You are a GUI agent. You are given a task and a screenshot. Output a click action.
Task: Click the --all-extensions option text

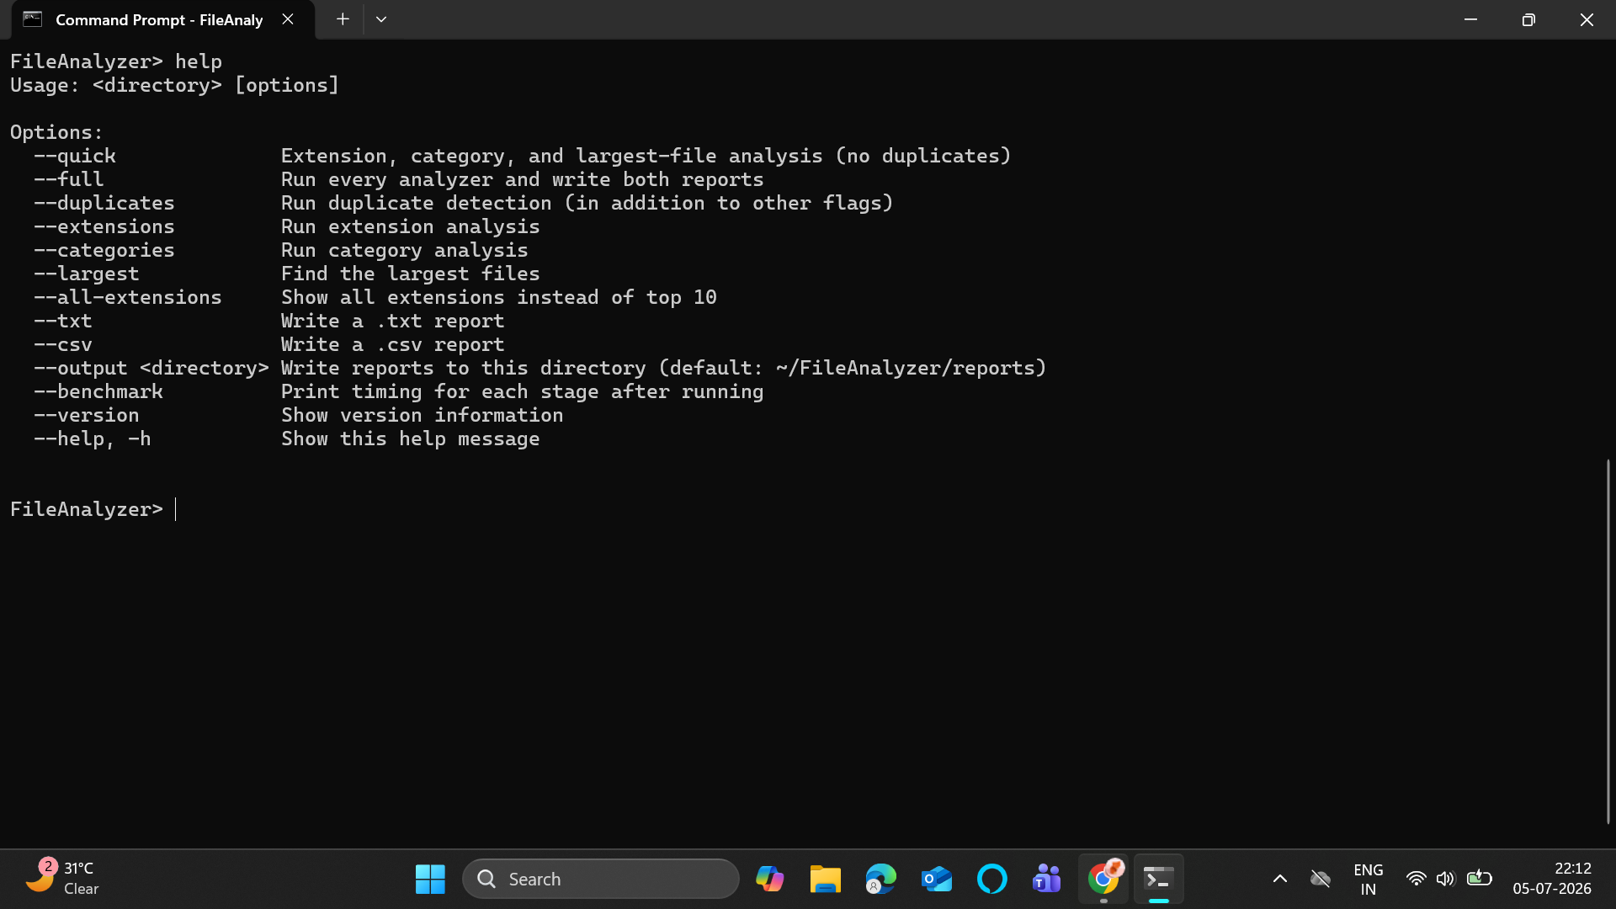point(128,297)
